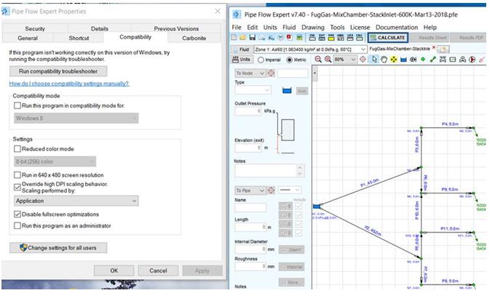Click the pipe Length input field
This screenshot has height=293, width=495.
[x=250, y=227]
